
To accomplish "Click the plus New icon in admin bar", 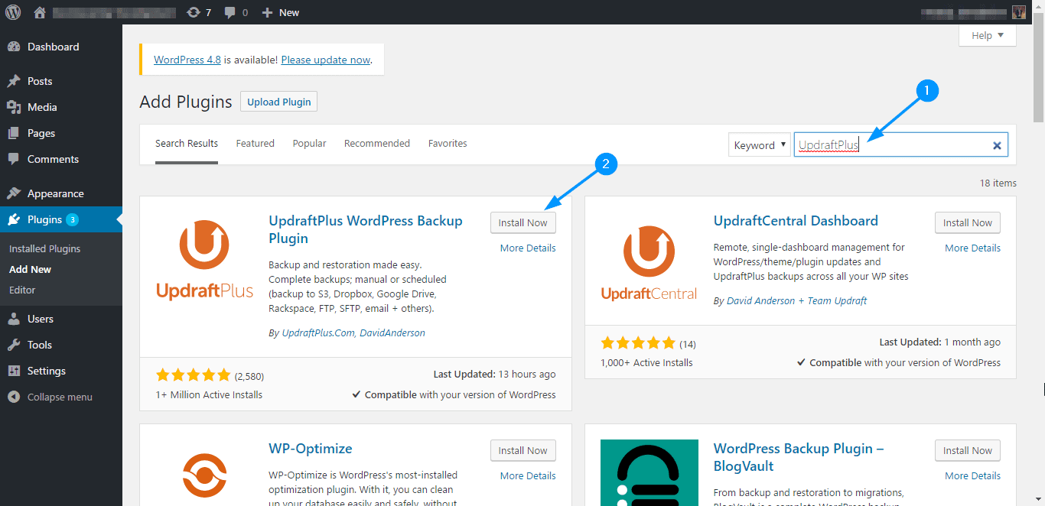I will (x=267, y=12).
